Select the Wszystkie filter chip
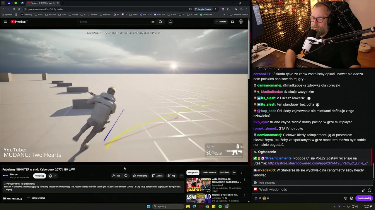This screenshot has width=375, height=210. [193, 173]
